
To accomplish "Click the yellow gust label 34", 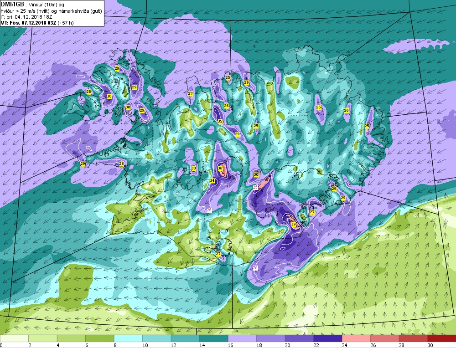I will 212,181.
